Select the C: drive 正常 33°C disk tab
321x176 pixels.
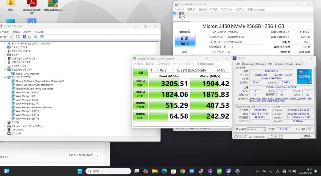tap(182, 17)
